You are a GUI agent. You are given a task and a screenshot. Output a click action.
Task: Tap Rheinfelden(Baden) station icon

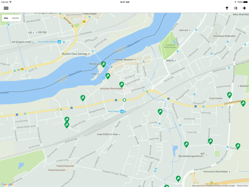[x=59, y=42]
